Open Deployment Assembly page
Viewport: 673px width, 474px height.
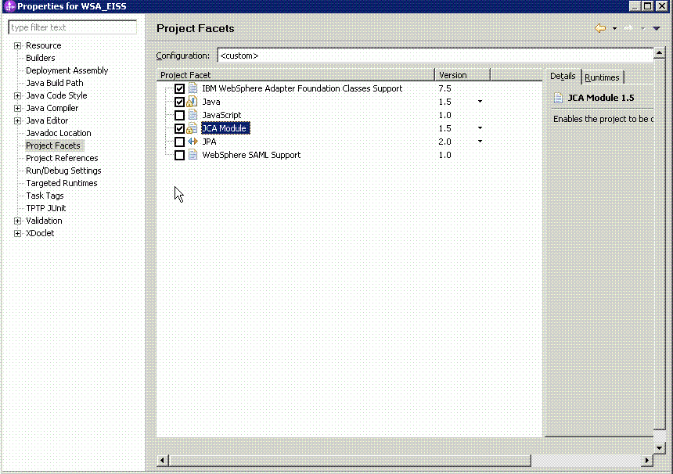(67, 70)
